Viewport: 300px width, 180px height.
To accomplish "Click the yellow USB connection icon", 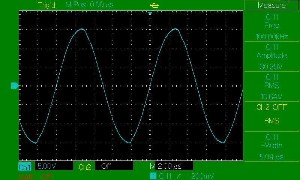I will pyautogui.click(x=154, y=5).
